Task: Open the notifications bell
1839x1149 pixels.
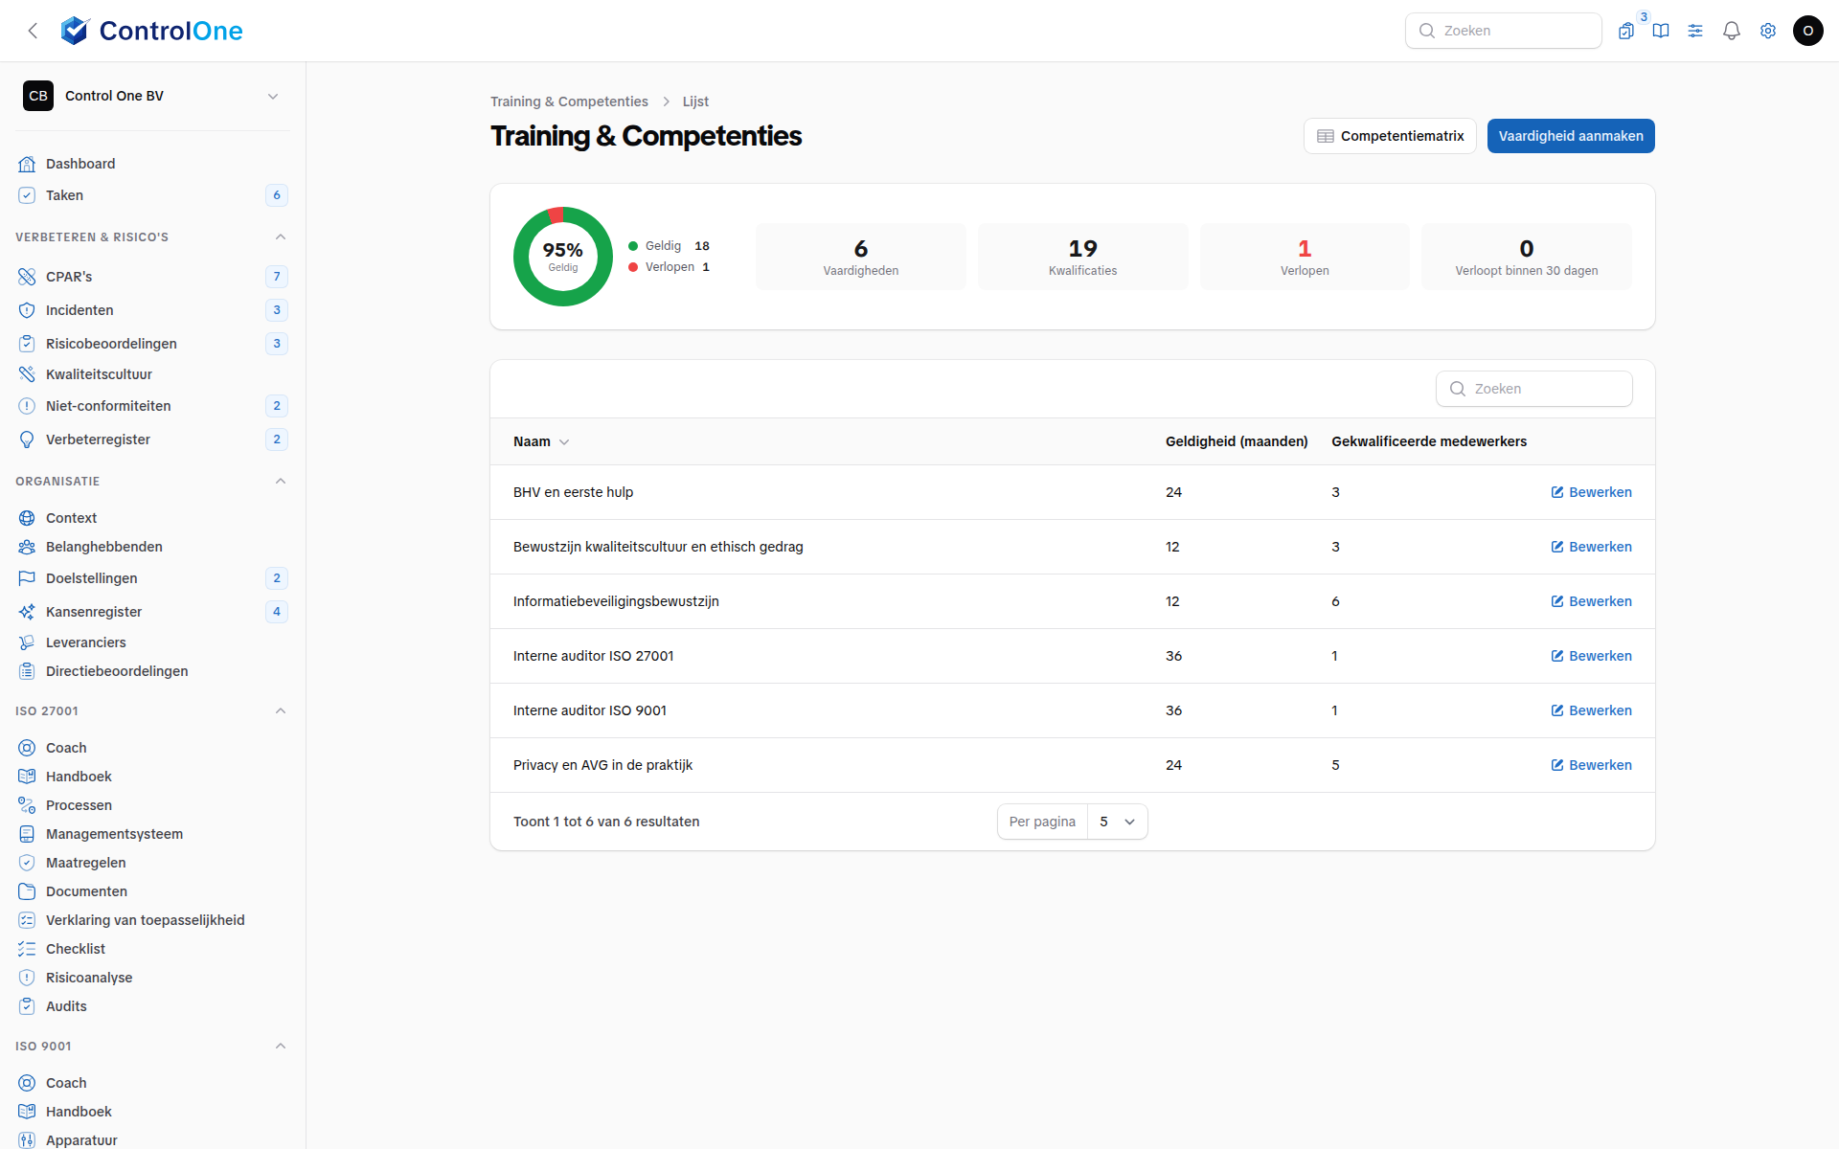Action: [x=1732, y=31]
